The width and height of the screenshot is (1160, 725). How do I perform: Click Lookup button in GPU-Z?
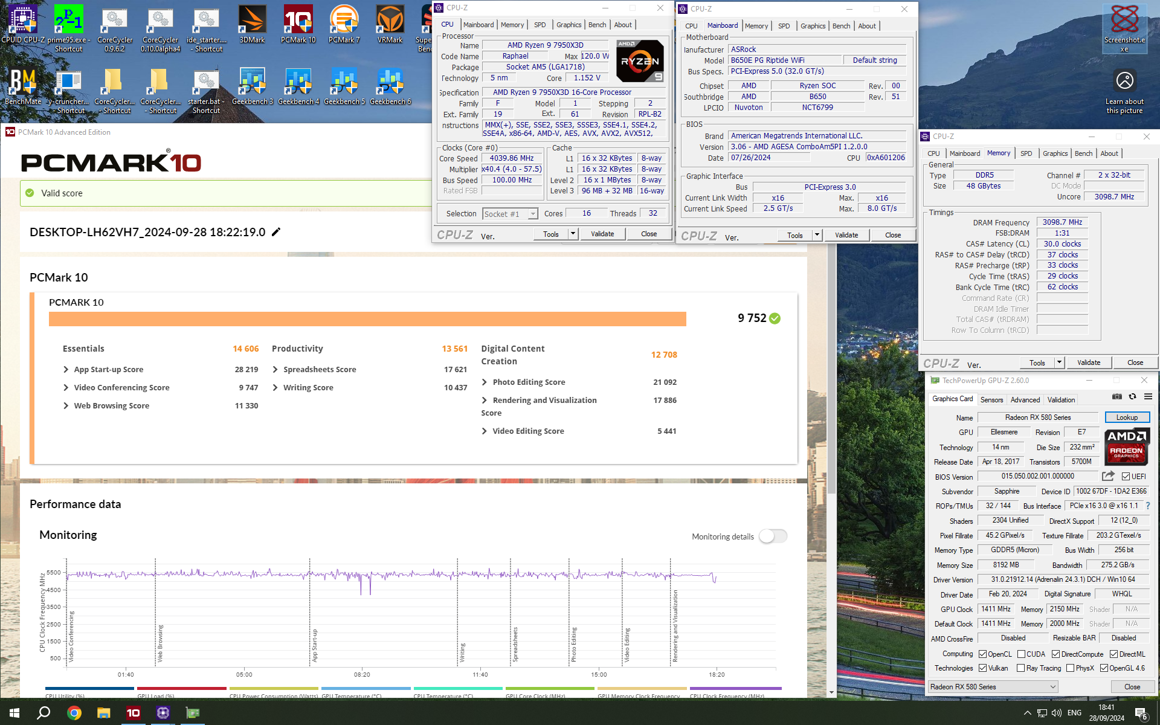(x=1127, y=417)
